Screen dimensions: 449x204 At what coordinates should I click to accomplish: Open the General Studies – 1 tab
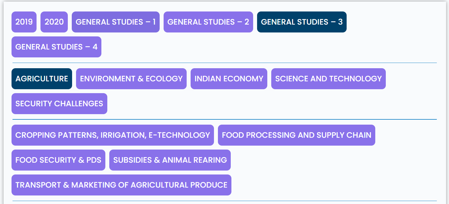pos(116,22)
